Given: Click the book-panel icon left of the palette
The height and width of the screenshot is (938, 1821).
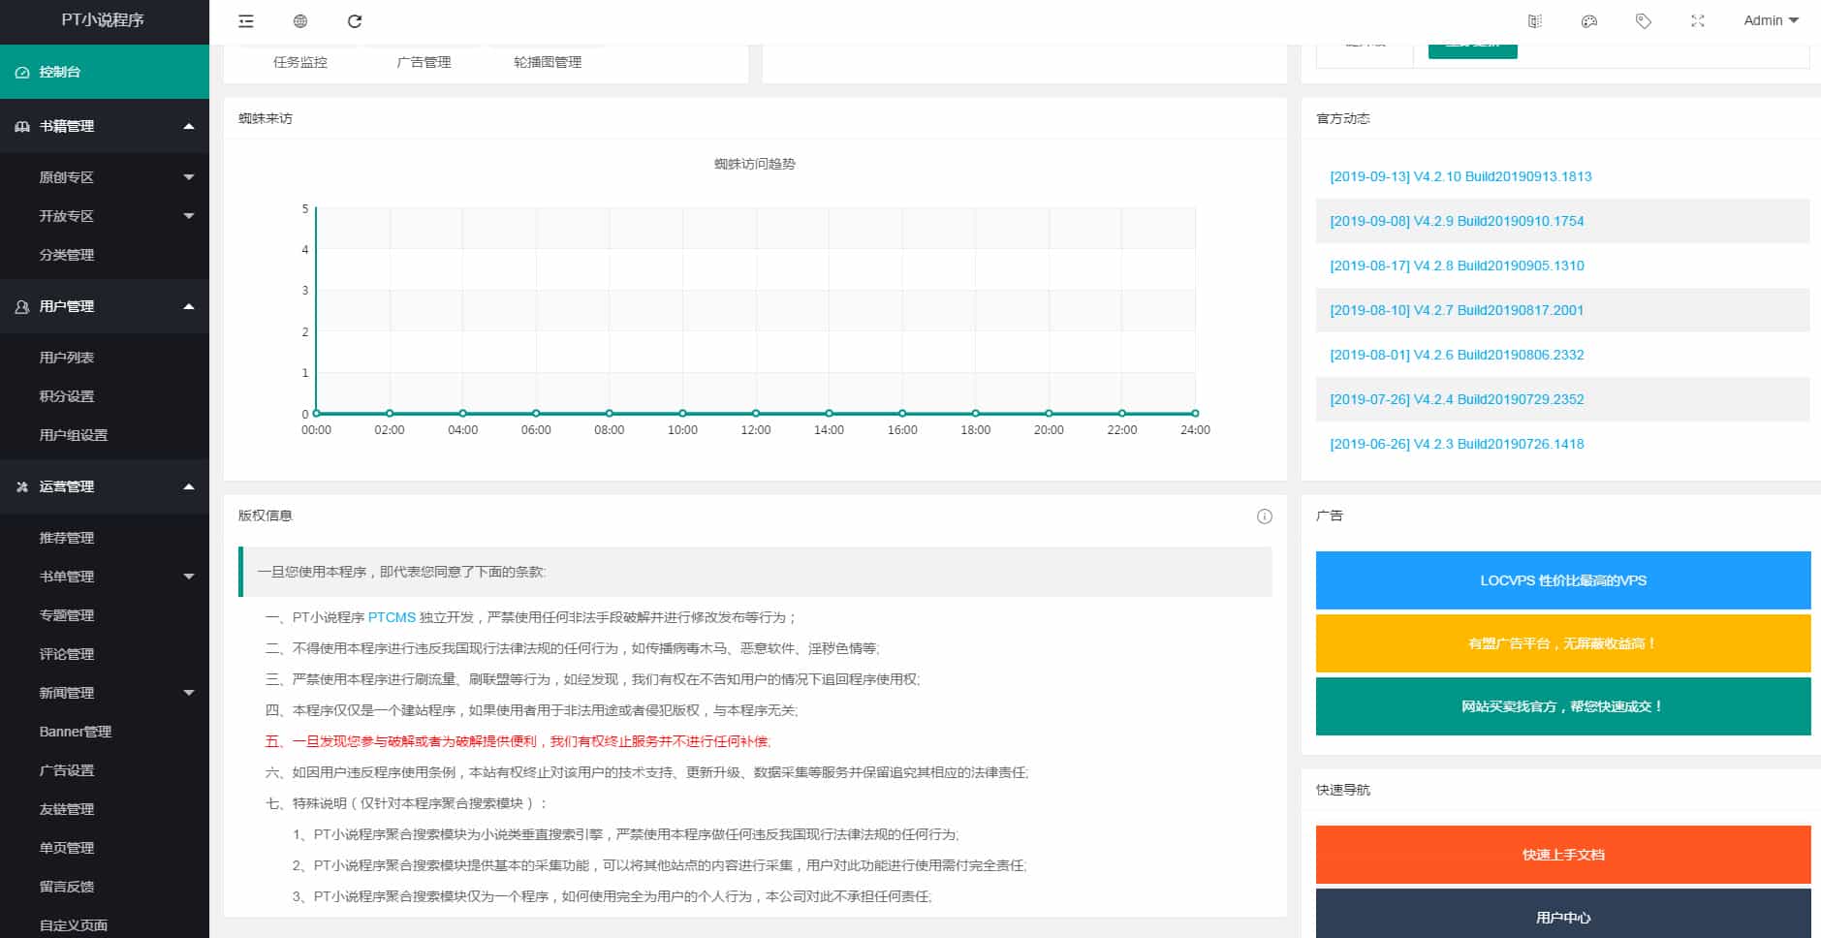Looking at the screenshot, I should tap(1534, 21).
